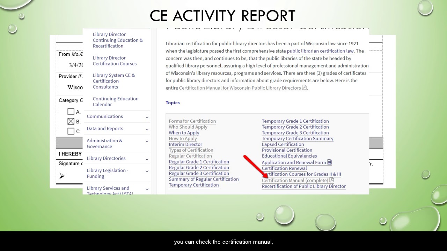Expand Administration & Governance chevron

pyautogui.click(x=147, y=142)
